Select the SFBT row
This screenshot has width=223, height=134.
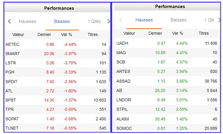[11, 100]
